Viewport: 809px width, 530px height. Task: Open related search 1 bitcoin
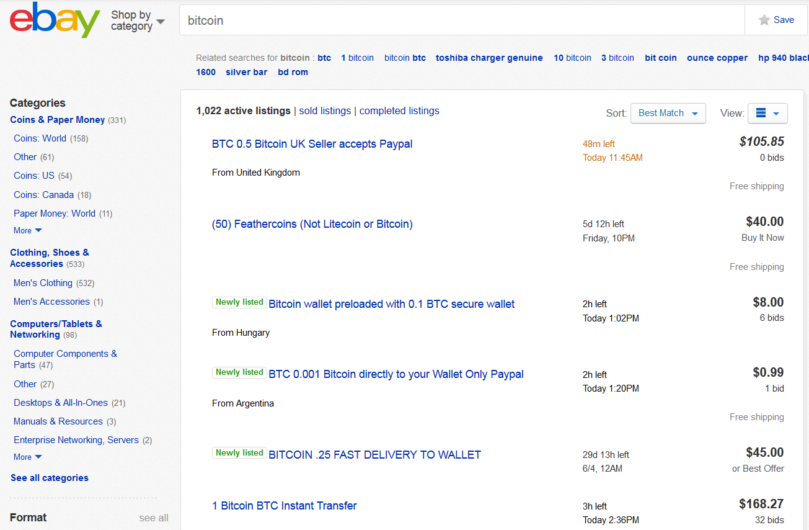(358, 58)
